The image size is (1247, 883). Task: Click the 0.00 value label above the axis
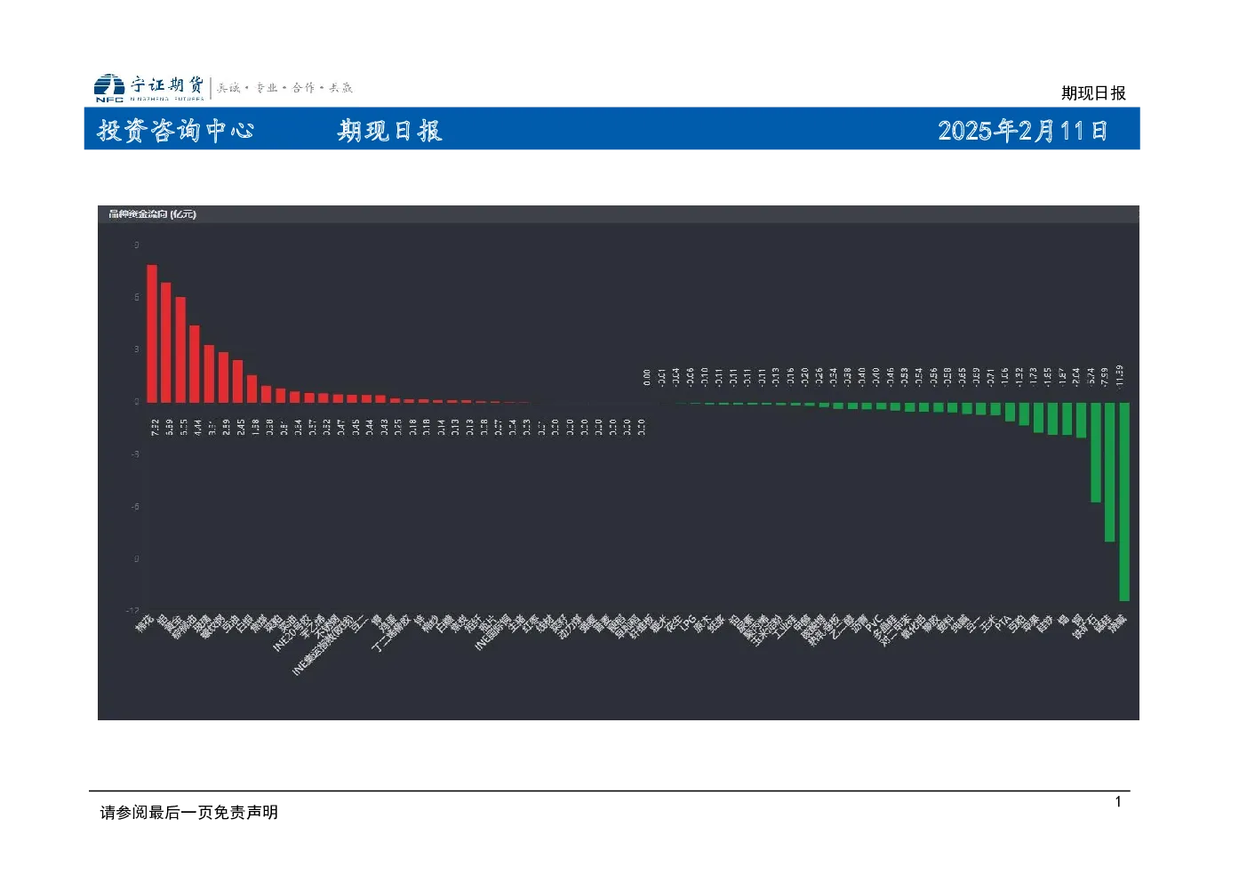(x=647, y=377)
